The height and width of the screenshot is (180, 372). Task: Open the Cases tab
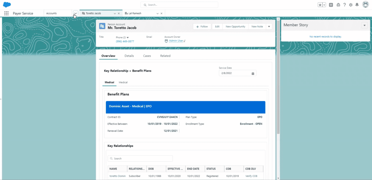coord(147,56)
